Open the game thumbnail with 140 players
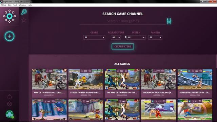 122,109
